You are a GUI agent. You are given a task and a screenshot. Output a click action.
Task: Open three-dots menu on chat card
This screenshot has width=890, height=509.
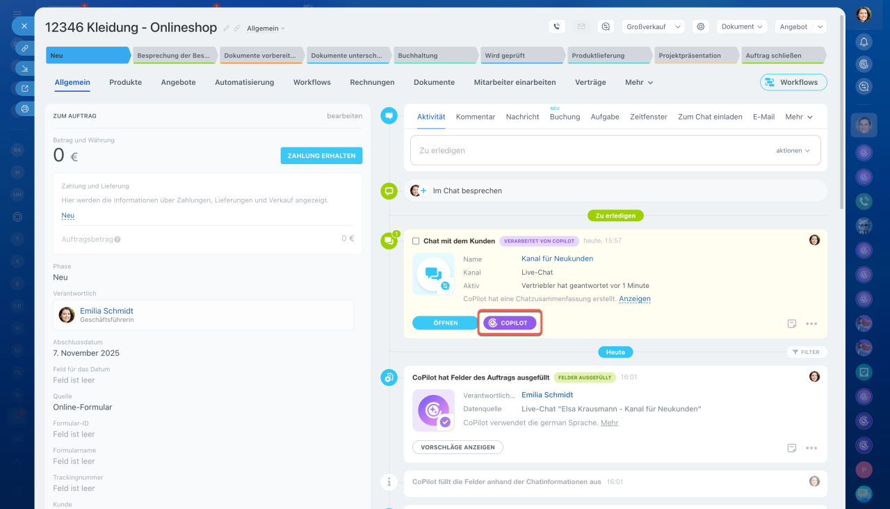click(811, 323)
